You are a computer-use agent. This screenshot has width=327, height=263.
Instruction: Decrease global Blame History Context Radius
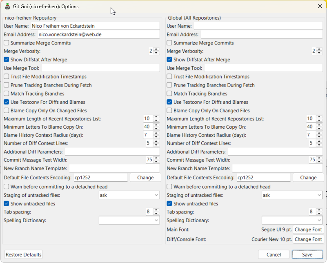coord(319,137)
